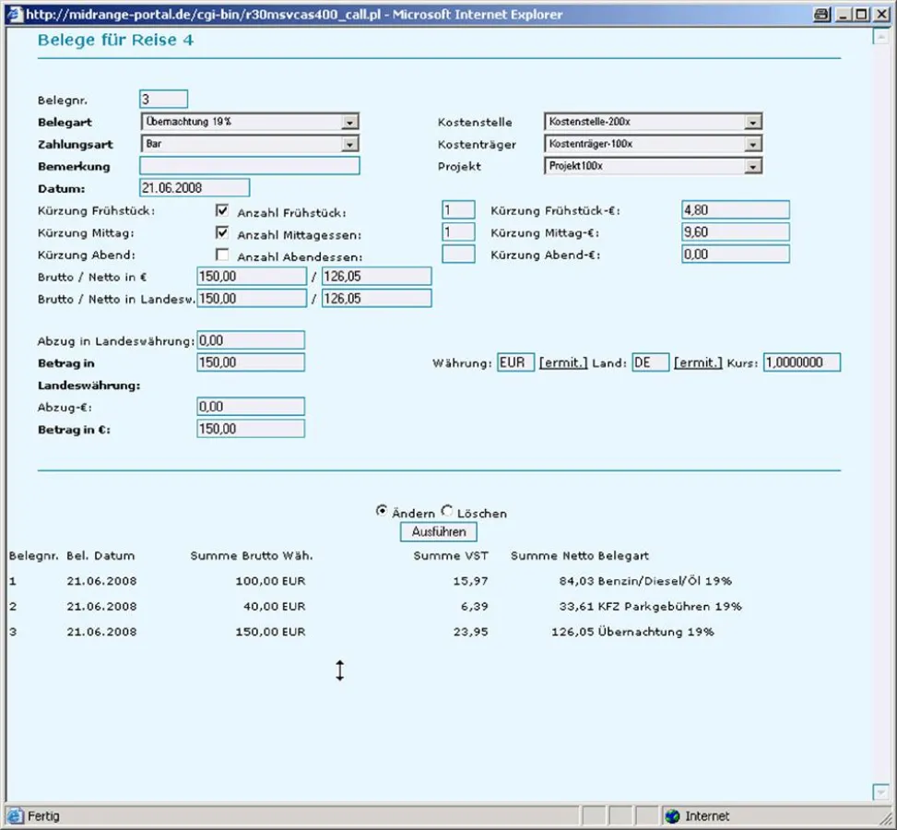Click the page status icon beside Fertig
The width and height of the screenshot is (897, 830).
[15, 816]
